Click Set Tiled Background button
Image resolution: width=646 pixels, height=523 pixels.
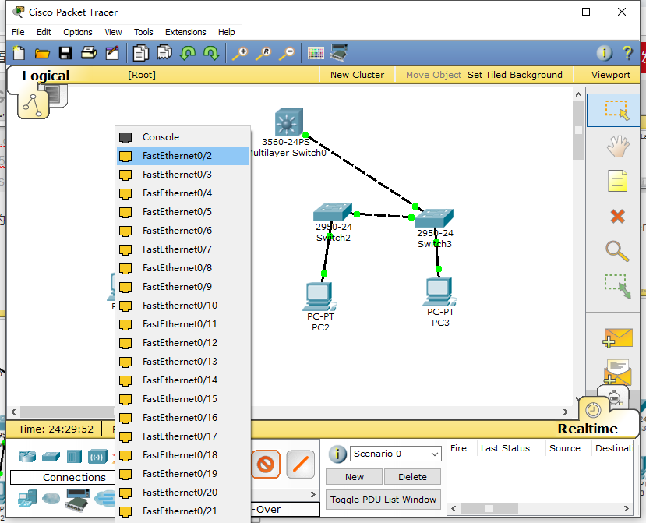514,75
